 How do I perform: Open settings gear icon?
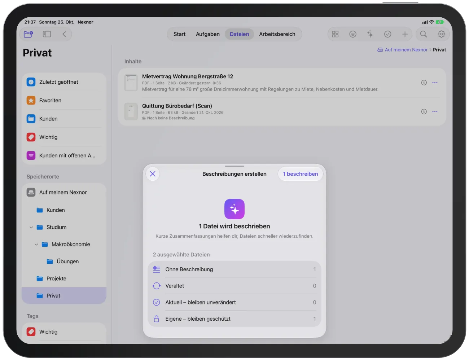[x=441, y=34]
